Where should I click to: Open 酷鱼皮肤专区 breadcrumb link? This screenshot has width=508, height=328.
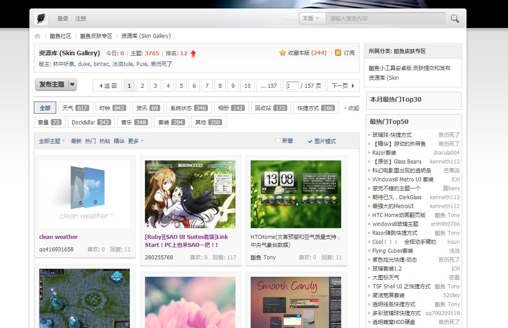[96, 36]
